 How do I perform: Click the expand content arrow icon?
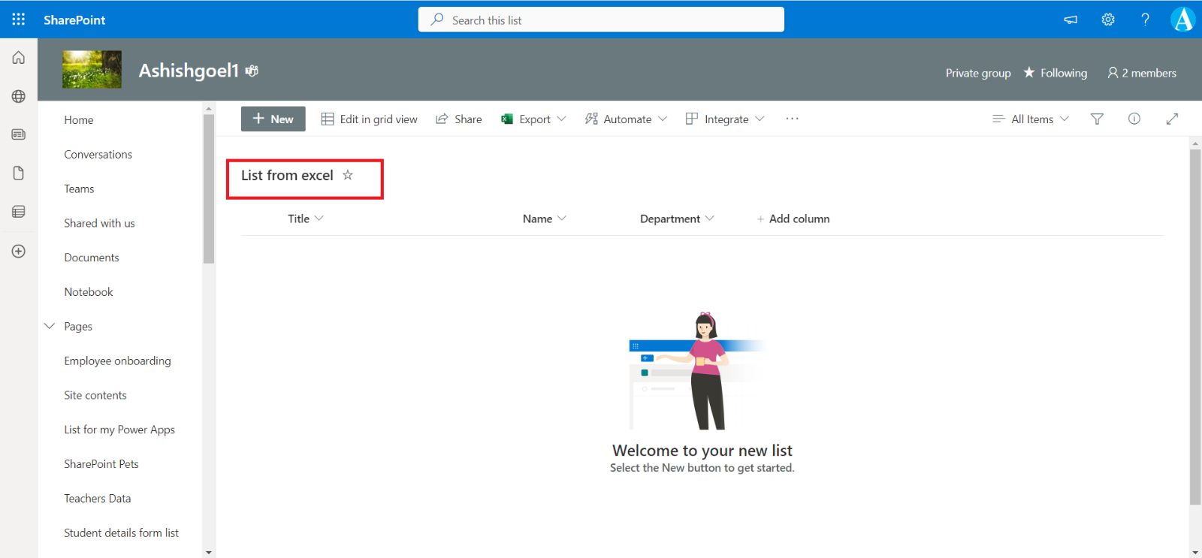(x=1172, y=119)
